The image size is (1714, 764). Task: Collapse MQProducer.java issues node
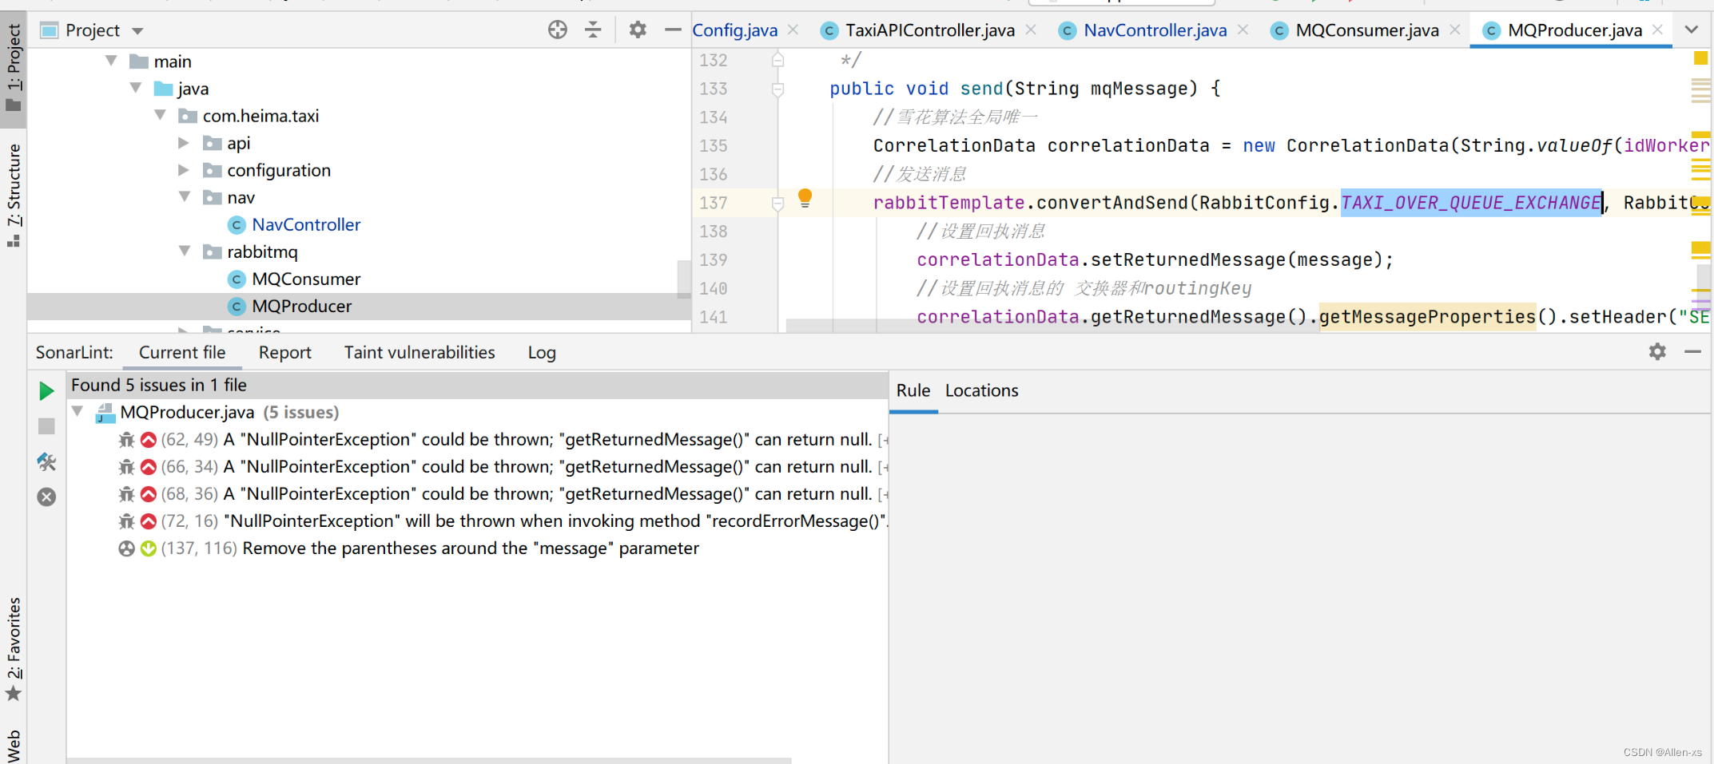tap(78, 411)
